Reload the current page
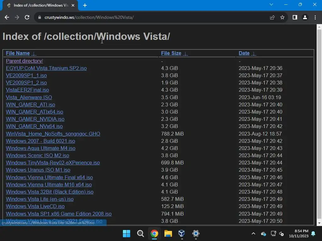Screen dimensions: 322x241 27,18
